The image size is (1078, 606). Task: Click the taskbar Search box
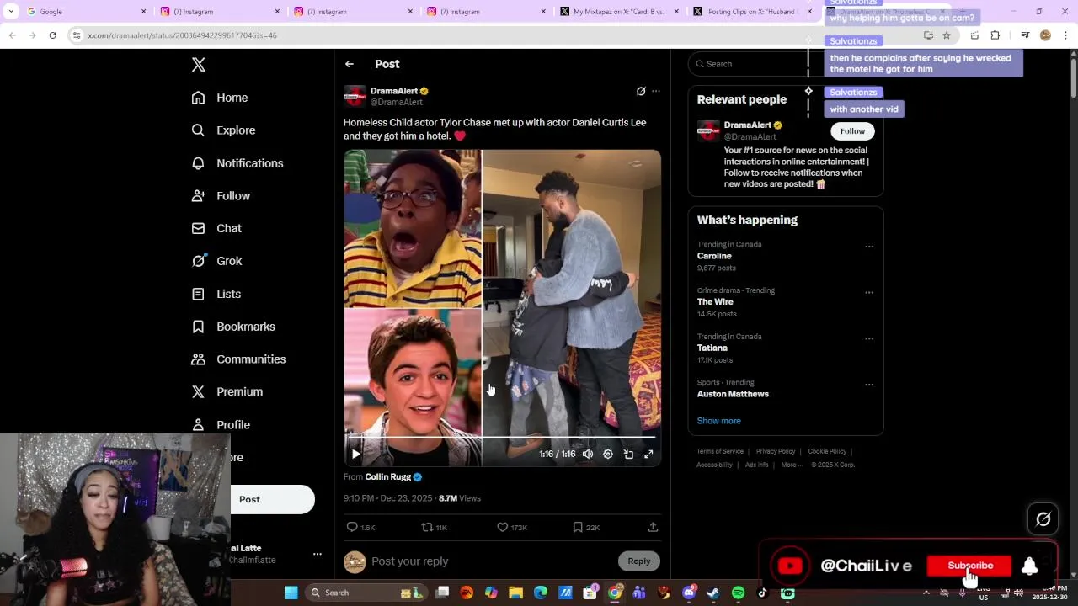(366, 593)
